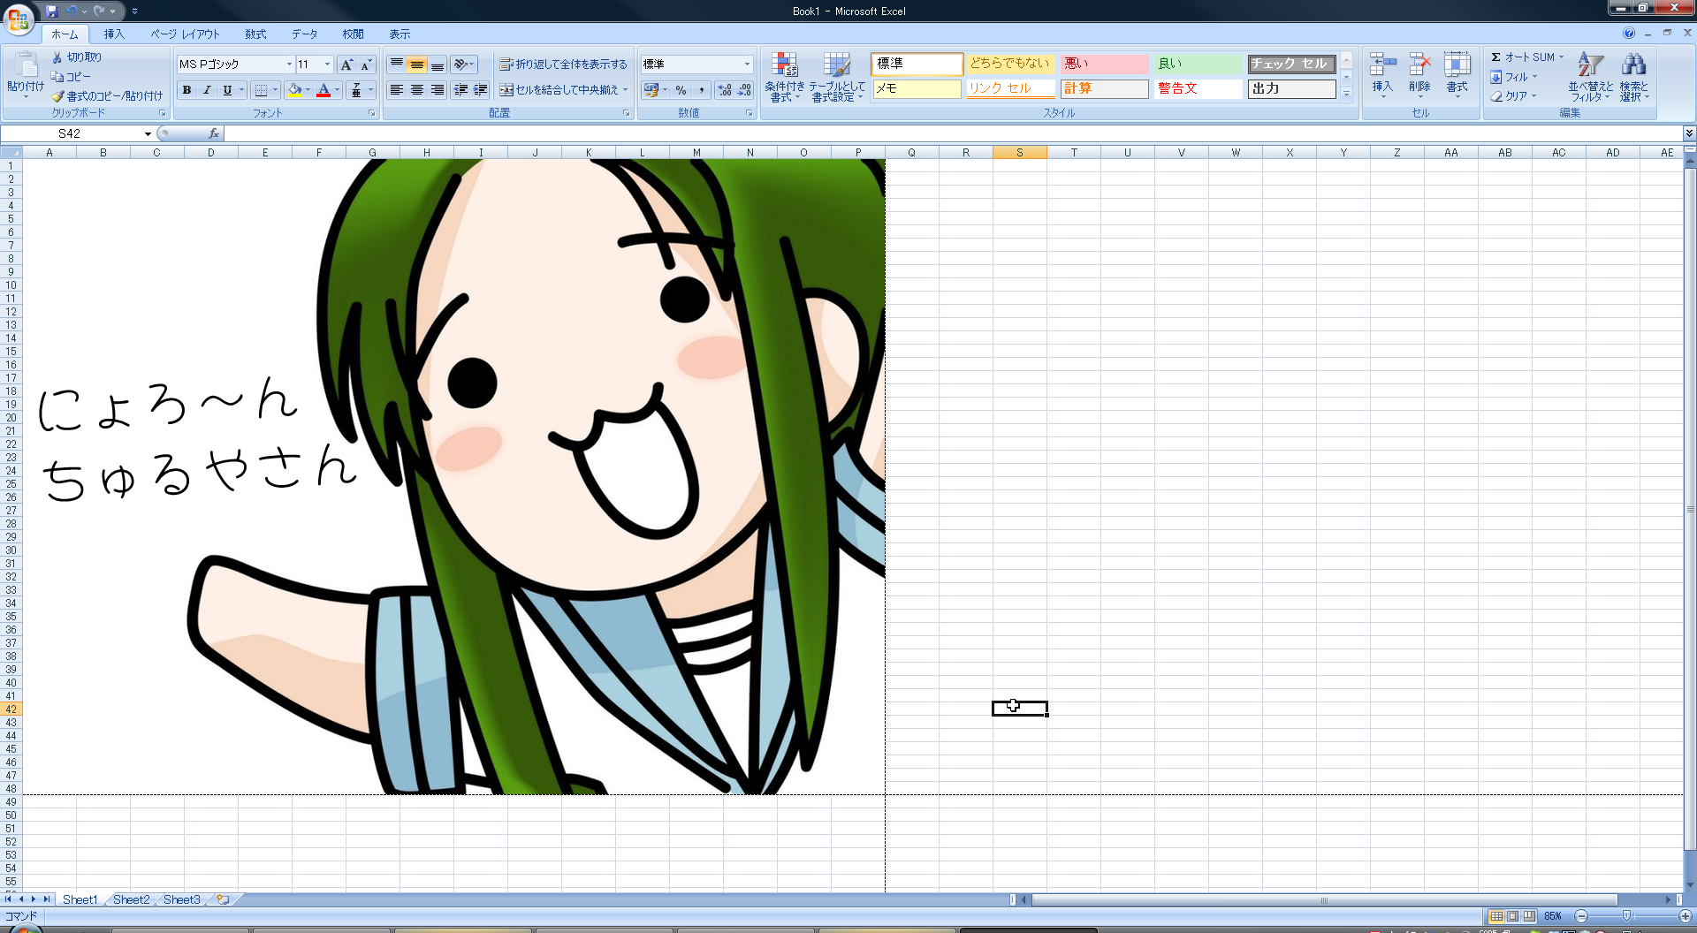Increase indent icon

(480, 90)
